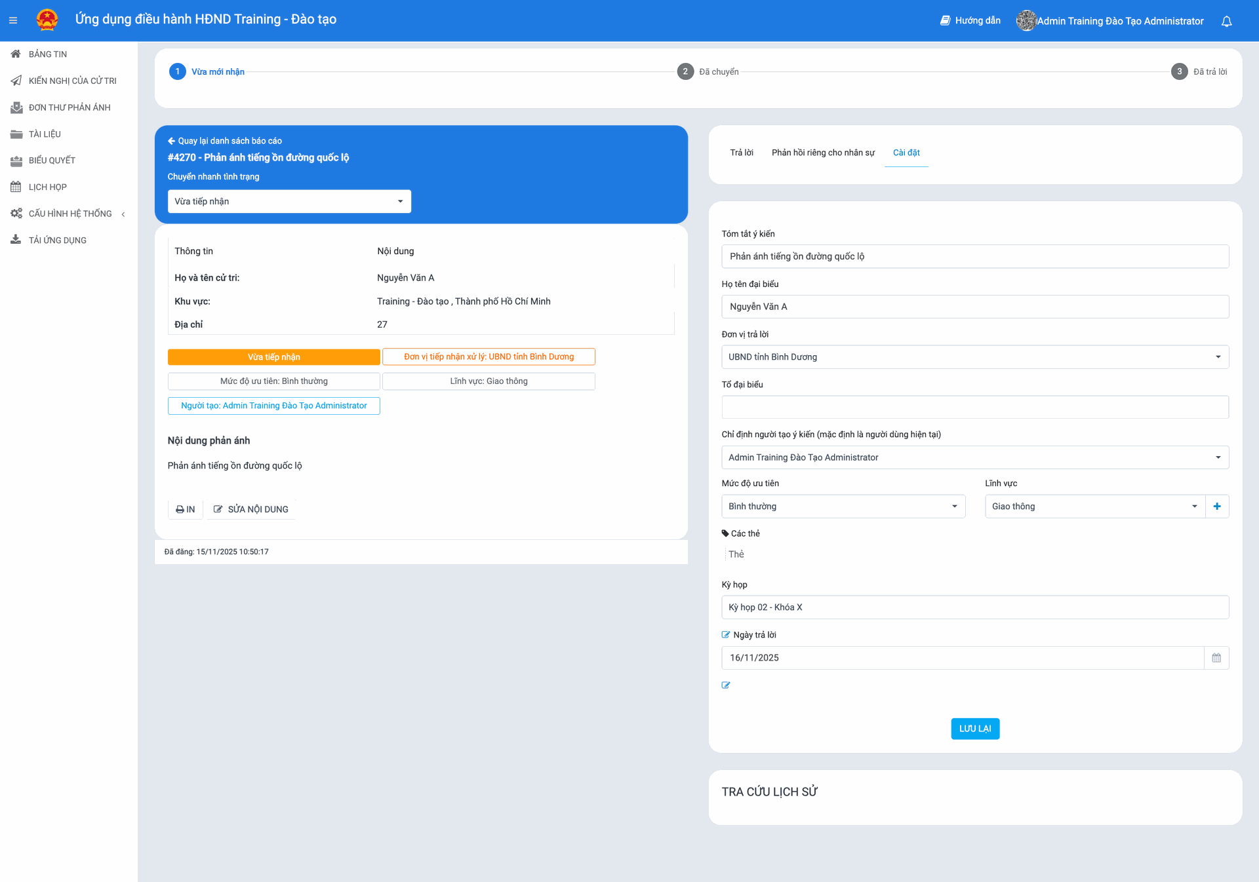The height and width of the screenshot is (882, 1259).
Task: Click the LƯU LẠI button
Action: click(x=975, y=729)
